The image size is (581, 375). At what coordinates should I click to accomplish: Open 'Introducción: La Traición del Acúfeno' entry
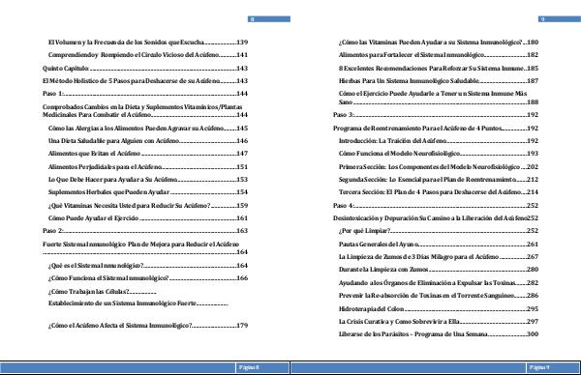click(x=439, y=141)
